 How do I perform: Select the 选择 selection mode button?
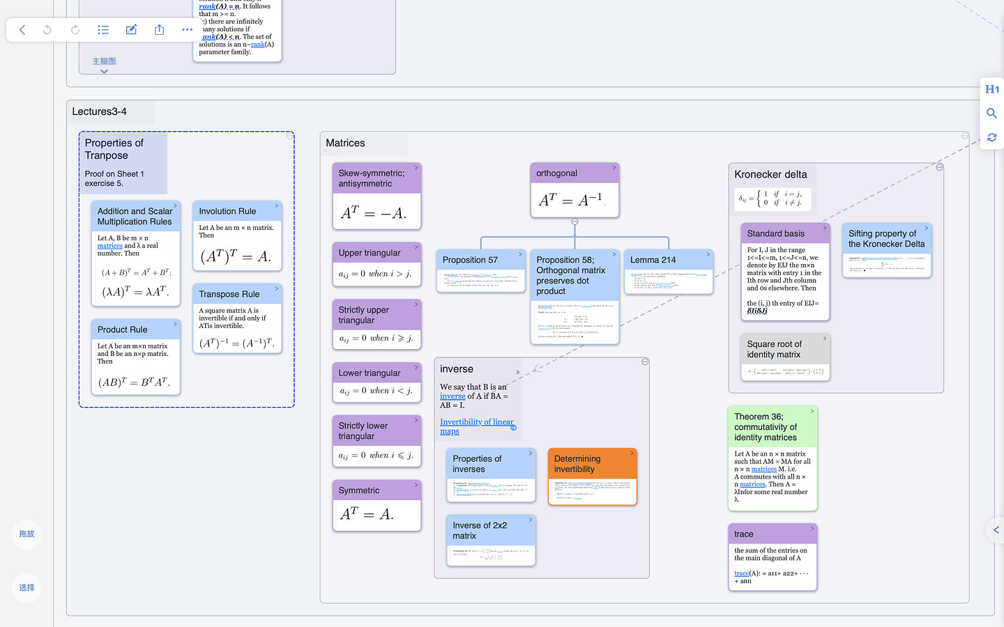click(x=27, y=588)
